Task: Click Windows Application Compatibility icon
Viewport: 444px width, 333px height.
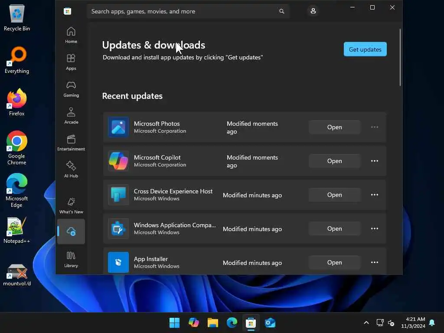Action: tap(118, 229)
